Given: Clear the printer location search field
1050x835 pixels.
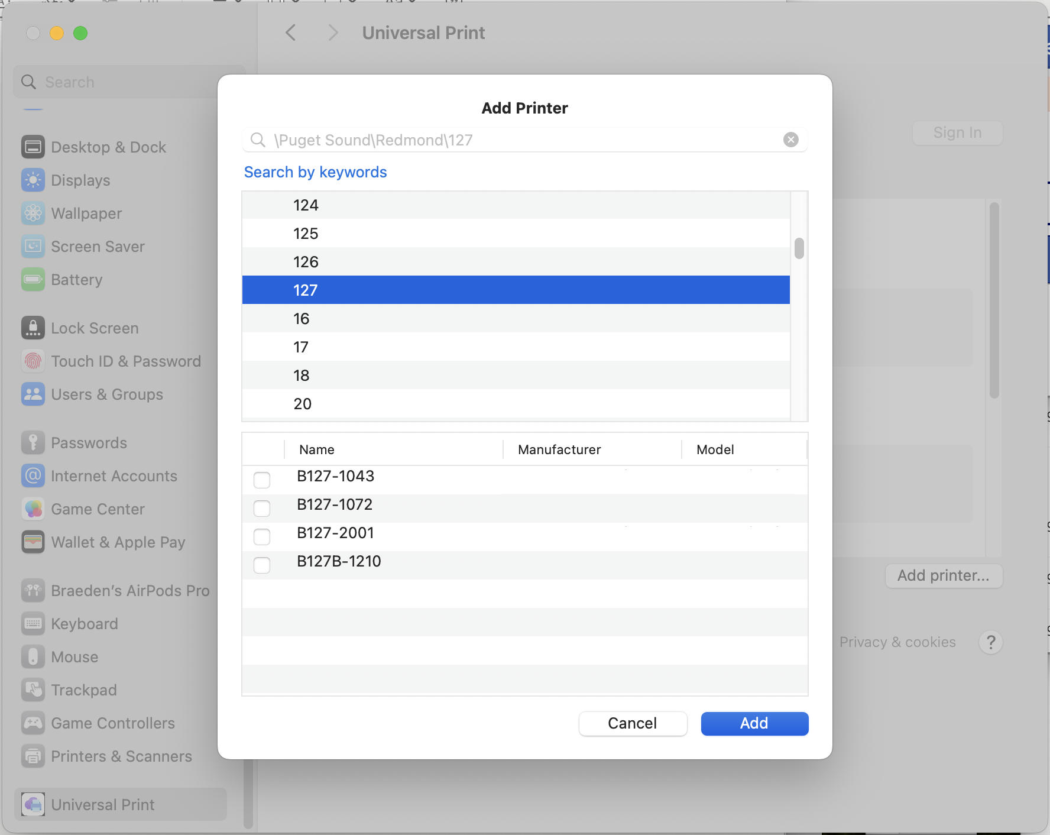Looking at the screenshot, I should pyautogui.click(x=791, y=140).
